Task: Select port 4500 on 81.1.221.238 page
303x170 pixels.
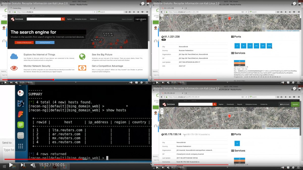Action: [269, 46]
